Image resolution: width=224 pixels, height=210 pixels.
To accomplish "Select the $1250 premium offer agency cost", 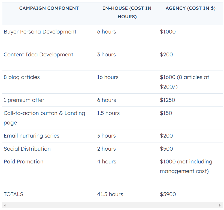I will [x=167, y=100].
